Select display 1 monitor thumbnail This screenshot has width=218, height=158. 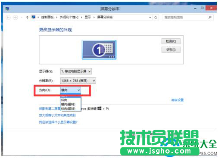click(99, 50)
